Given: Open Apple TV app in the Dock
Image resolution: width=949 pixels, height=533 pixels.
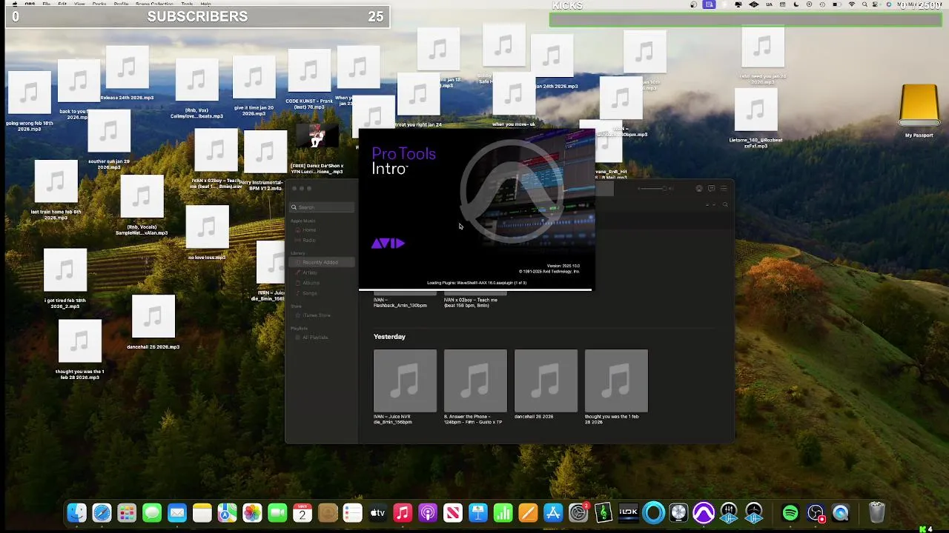Looking at the screenshot, I should (377, 512).
